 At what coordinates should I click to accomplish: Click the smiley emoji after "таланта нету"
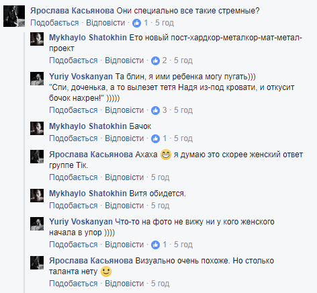point(106,271)
